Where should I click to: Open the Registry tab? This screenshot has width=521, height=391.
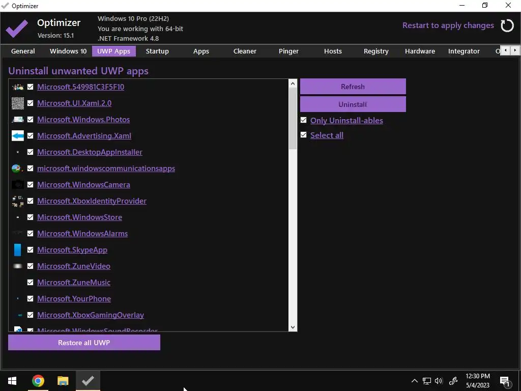tap(376, 51)
